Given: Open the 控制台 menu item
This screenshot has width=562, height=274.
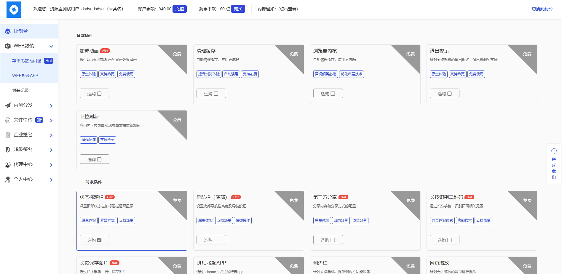Looking at the screenshot, I should coord(29,31).
